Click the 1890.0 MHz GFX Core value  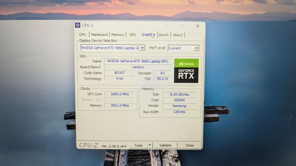120,94
